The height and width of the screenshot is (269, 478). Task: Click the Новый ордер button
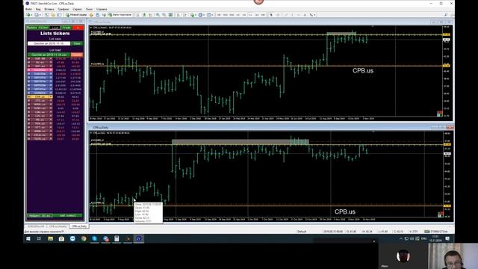pos(76,15)
